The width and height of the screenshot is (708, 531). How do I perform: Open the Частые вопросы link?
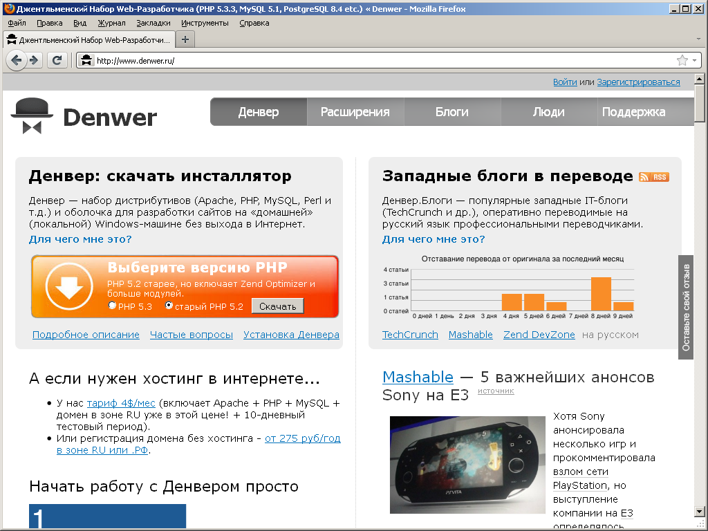pyautogui.click(x=192, y=335)
